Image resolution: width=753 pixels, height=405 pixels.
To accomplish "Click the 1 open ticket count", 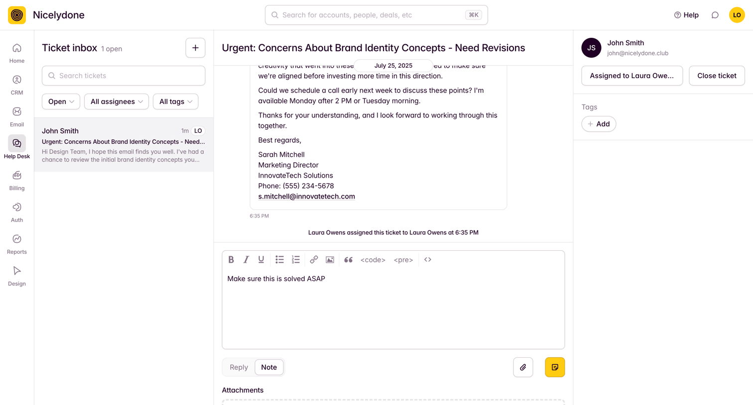I will 112,49.
